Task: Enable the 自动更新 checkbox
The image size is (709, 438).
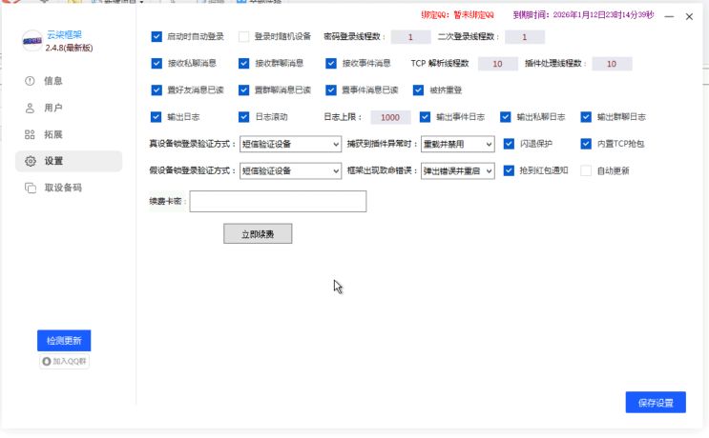Action: pos(587,170)
